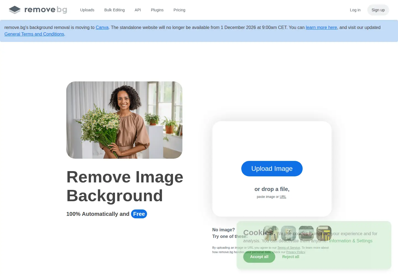Accept all cookies

[x=259, y=257]
